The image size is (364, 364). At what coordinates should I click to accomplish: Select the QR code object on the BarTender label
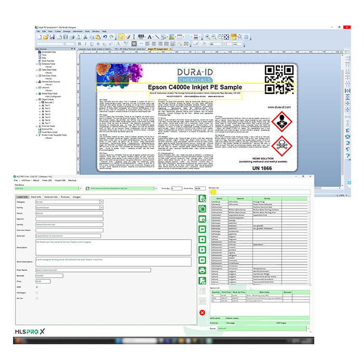click(279, 79)
